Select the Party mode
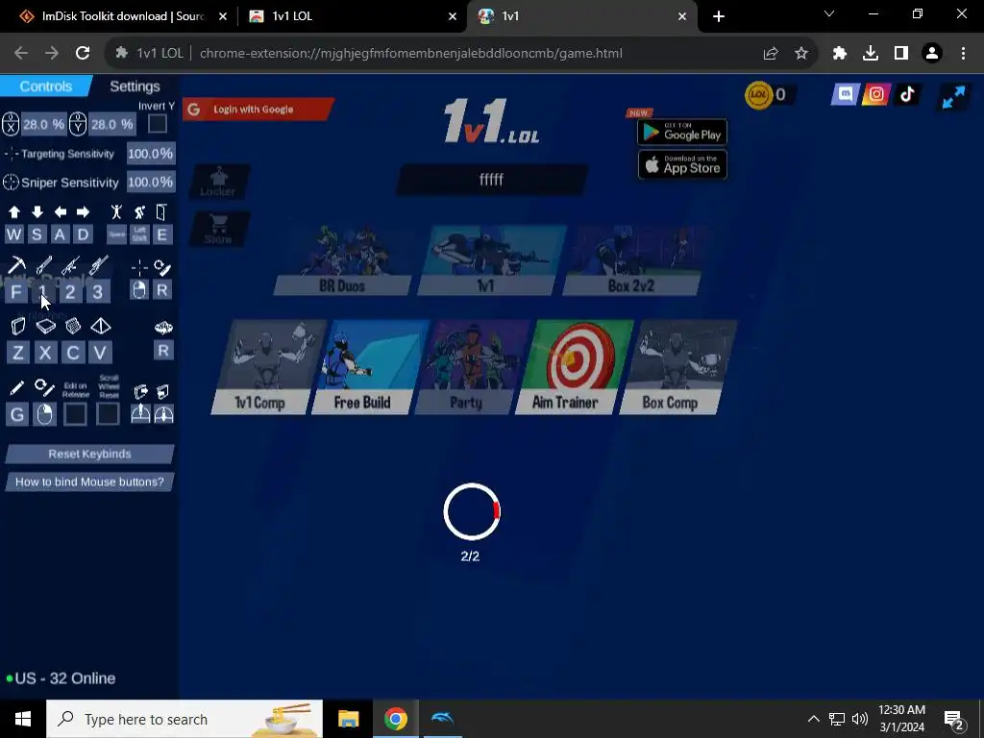The height and width of the screenshot is (738, 984). coord(472,367)
